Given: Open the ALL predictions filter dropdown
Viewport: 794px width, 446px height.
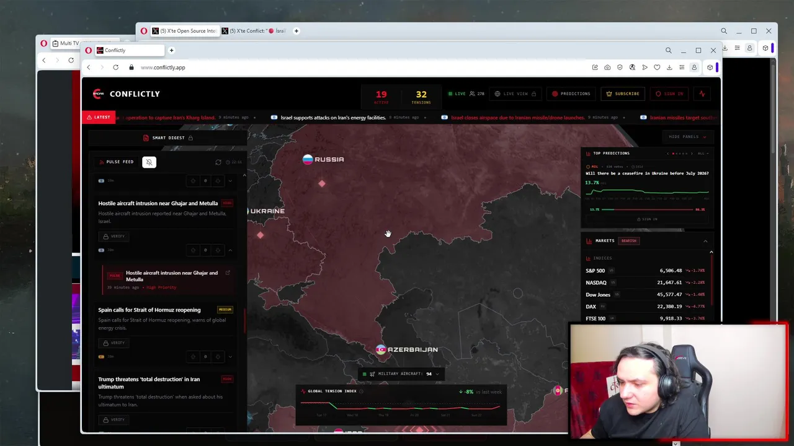Looking at the screenshot, I should click(702, 154).
